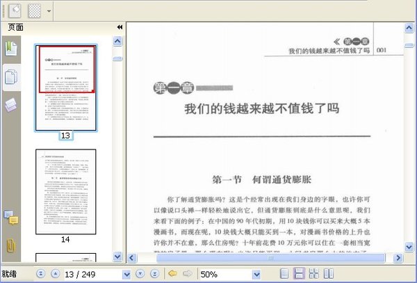Click page label 13 under thumbnail
This screenshot has width=417, height=283.
[65, 136]
